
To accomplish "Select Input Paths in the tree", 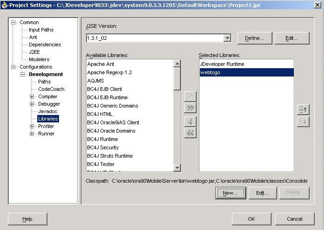I will pos(41,30).
